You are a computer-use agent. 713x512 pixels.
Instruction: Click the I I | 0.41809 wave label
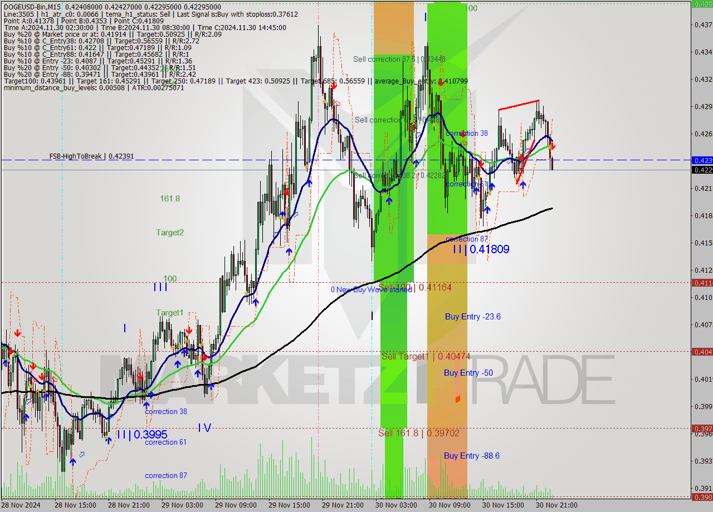481,249
